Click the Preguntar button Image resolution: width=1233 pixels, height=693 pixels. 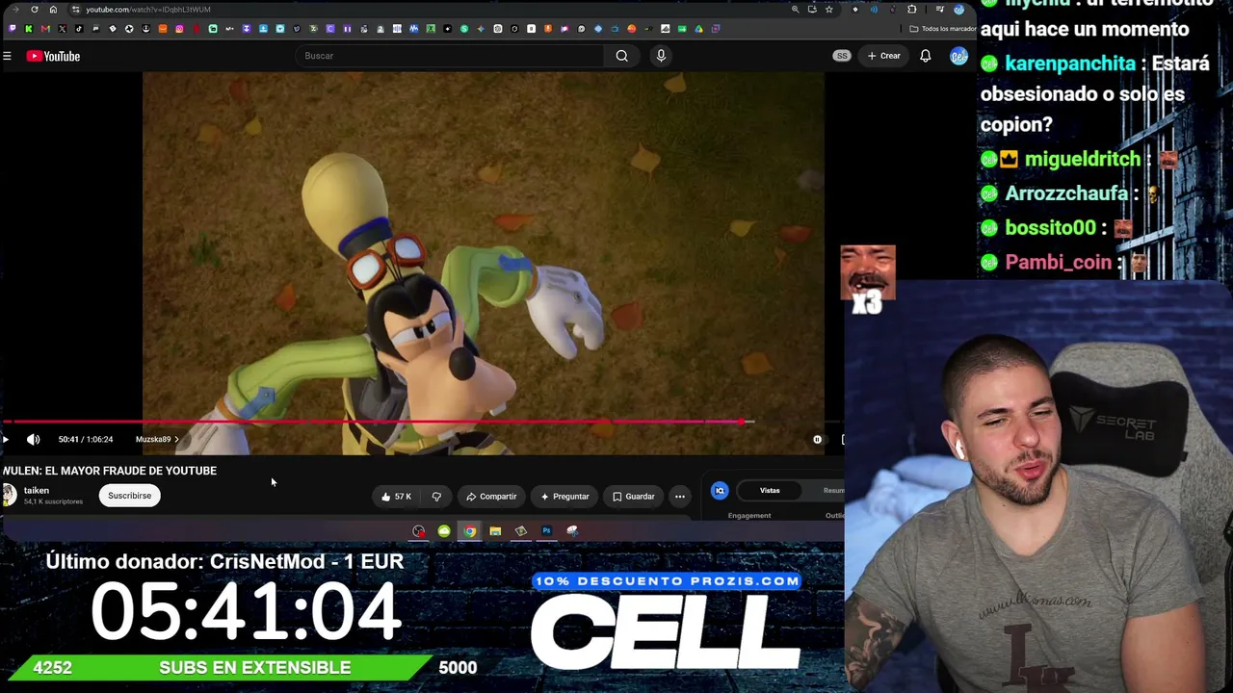tap(564, 497)
